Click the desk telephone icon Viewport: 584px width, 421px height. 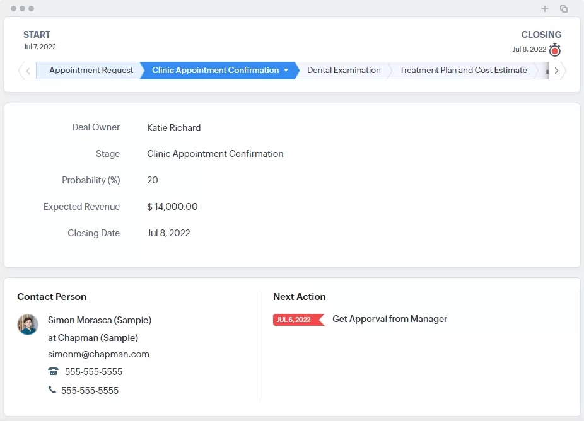tap(53, 372)
